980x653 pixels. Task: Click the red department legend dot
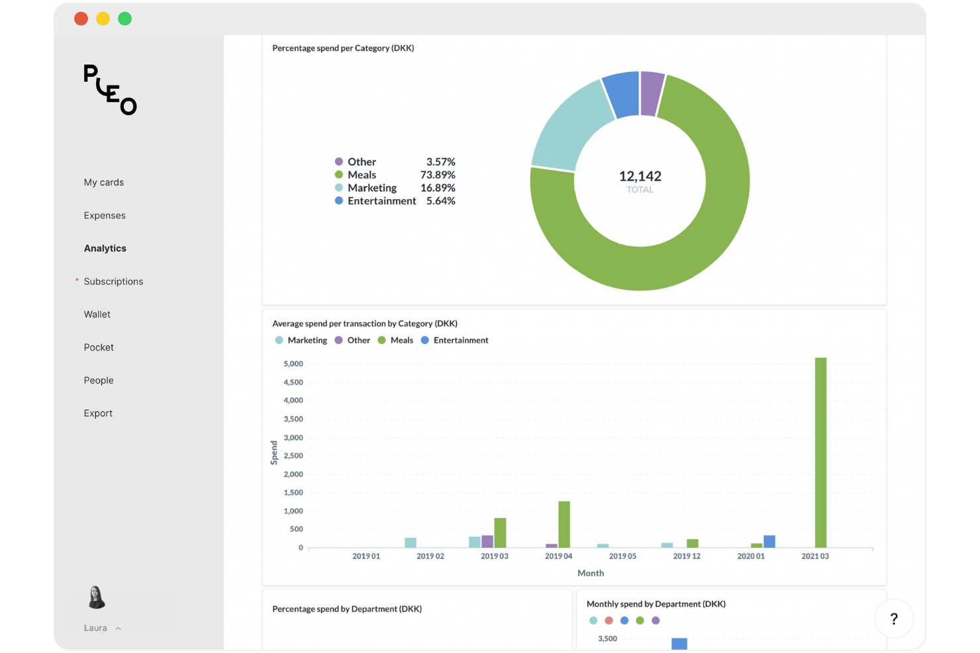click(x=609, y=621)
